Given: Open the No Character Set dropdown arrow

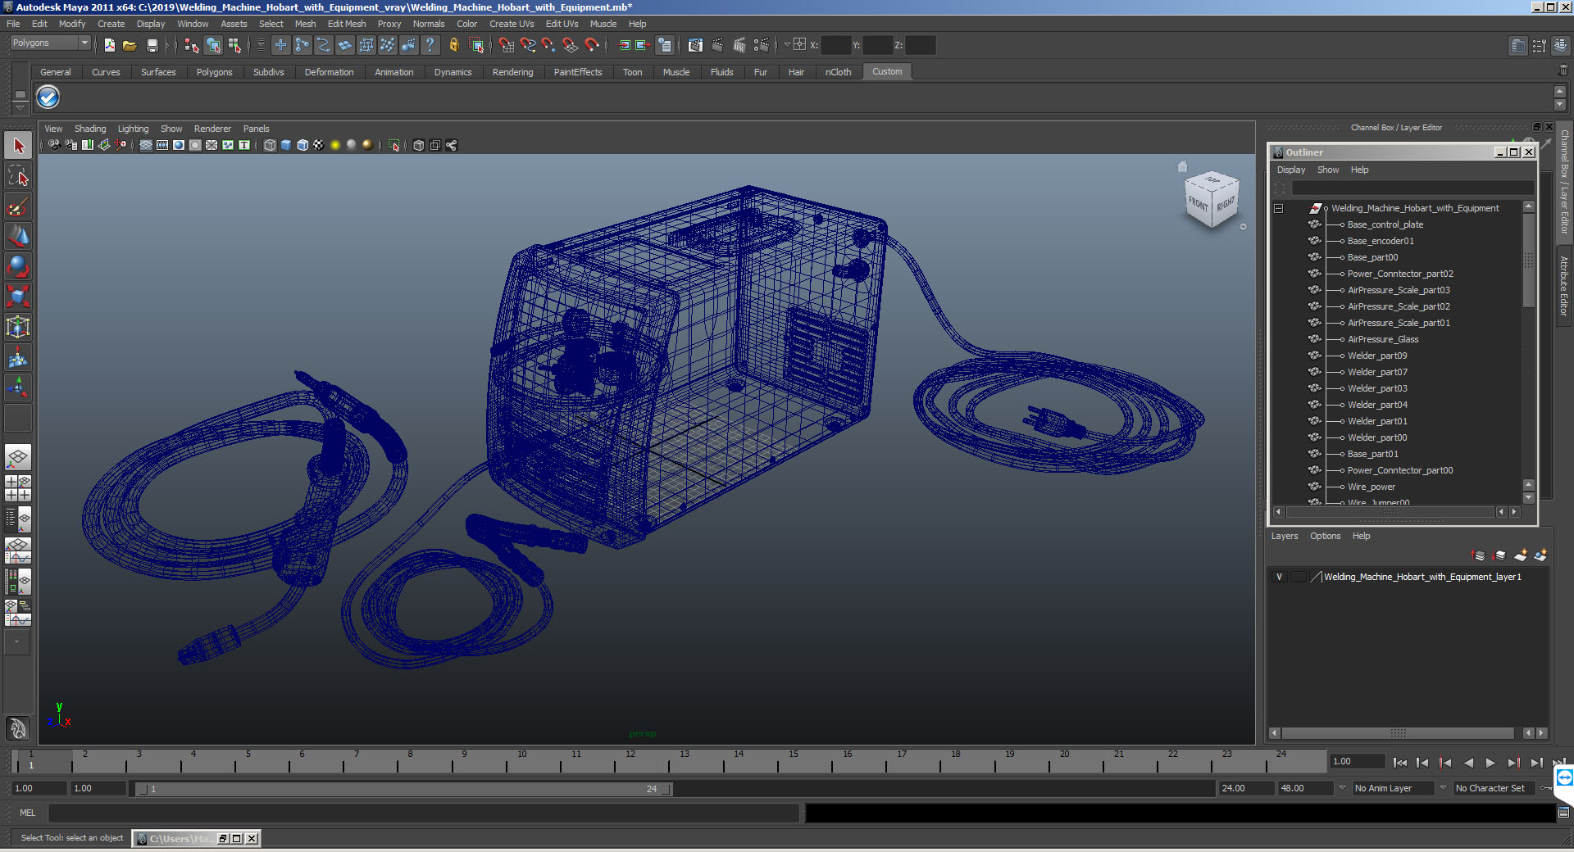Looking at the screenshot, I should tap(1443, 788).
